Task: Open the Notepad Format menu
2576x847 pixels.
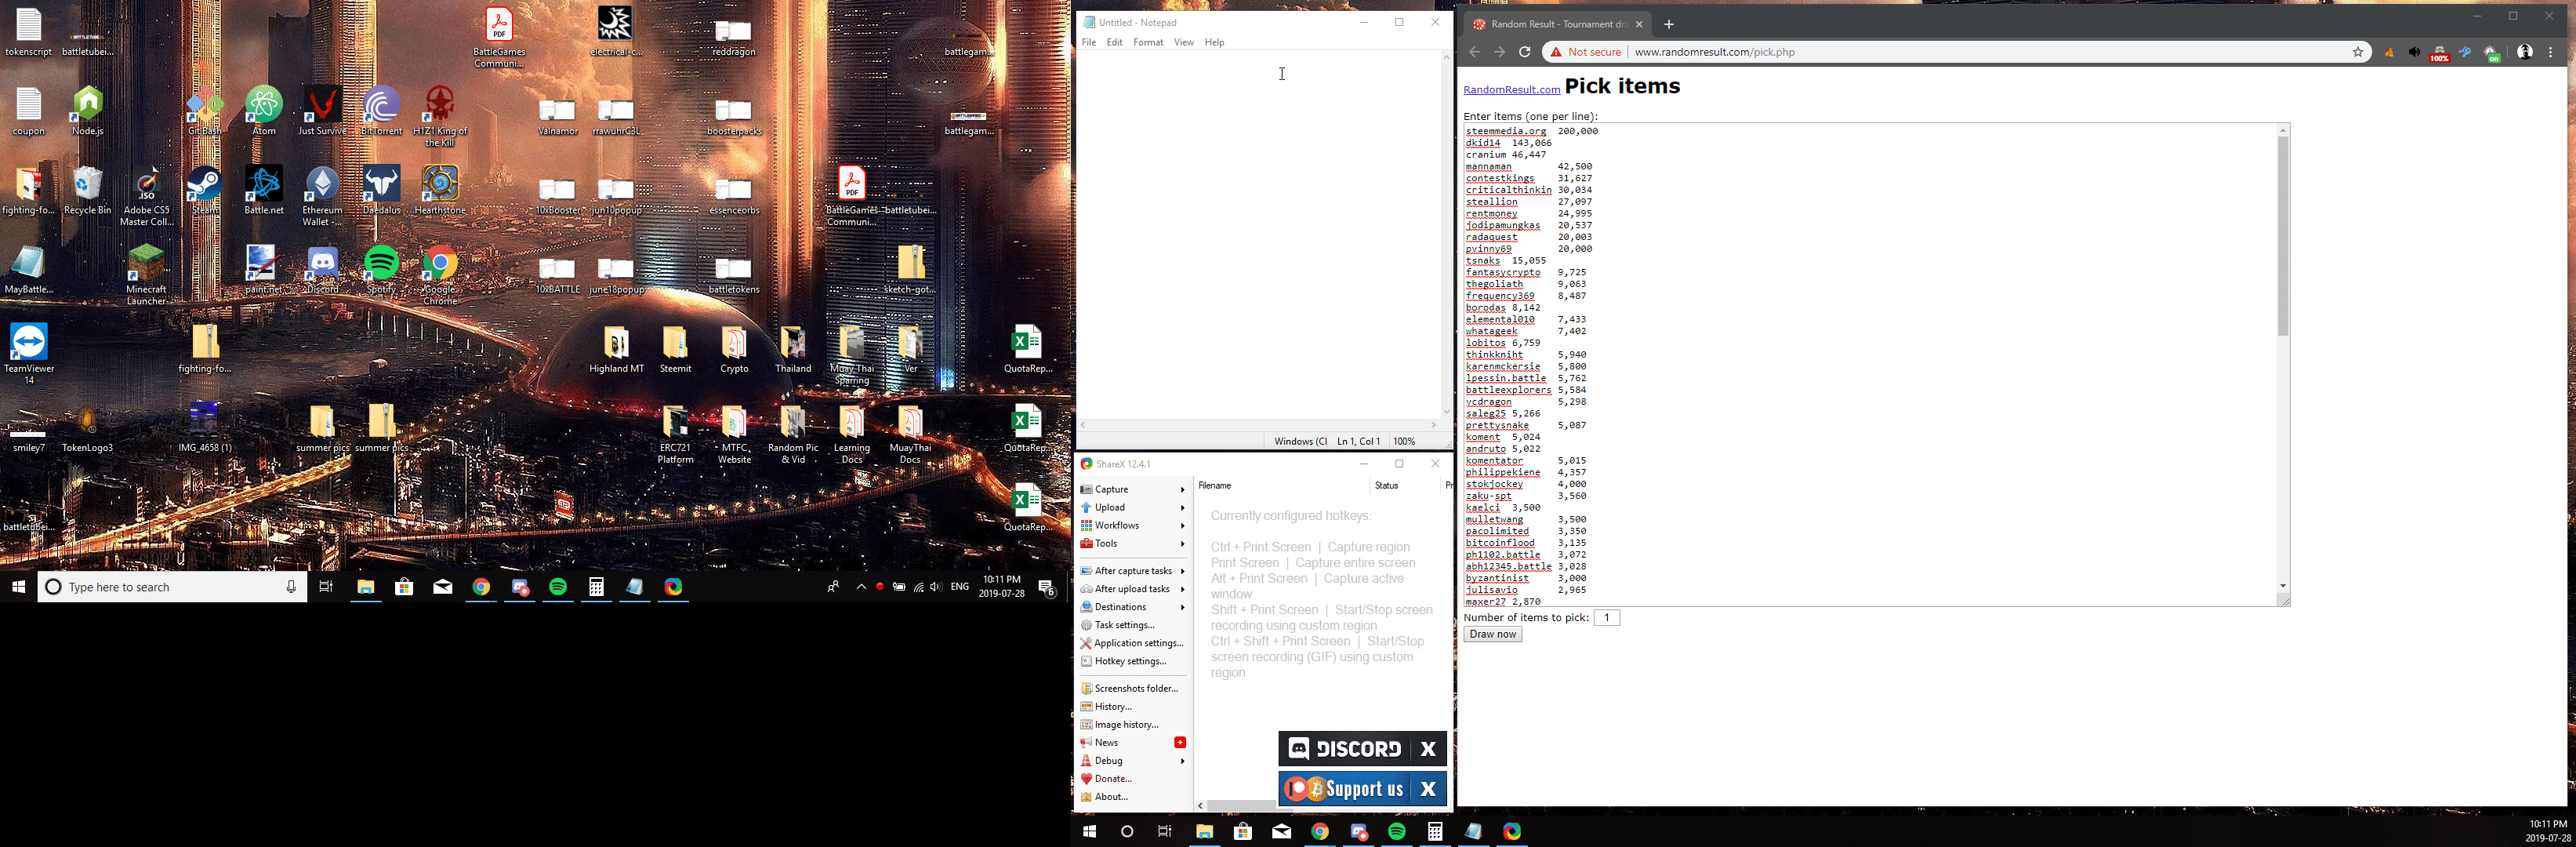Action: pyautogui.click(x=1147, y=43)
